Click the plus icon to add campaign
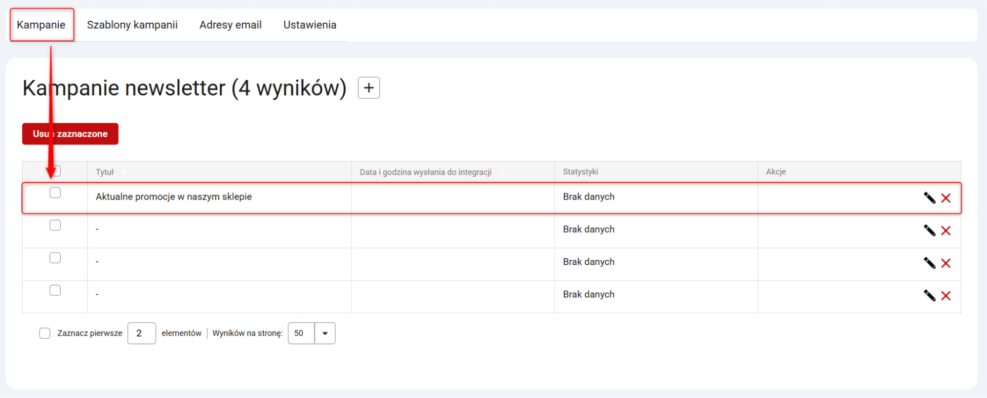Image resolution: width=987 pixels, height=398 pixels. [x=368, y=88]
